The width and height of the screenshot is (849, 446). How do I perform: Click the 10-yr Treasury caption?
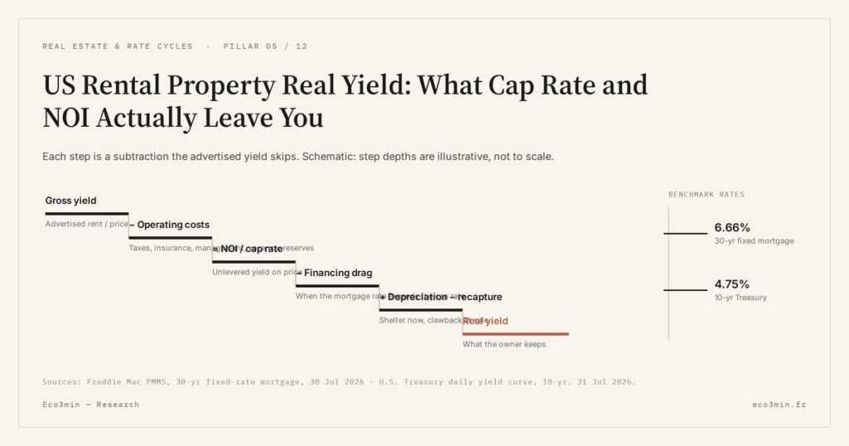pos(740,297)
